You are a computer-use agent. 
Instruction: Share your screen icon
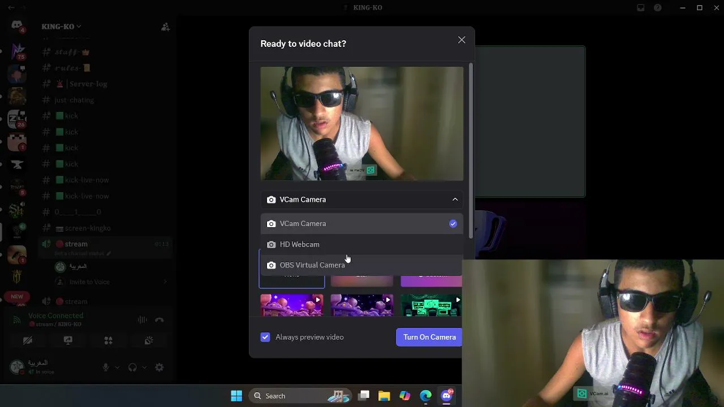(68, 340)
